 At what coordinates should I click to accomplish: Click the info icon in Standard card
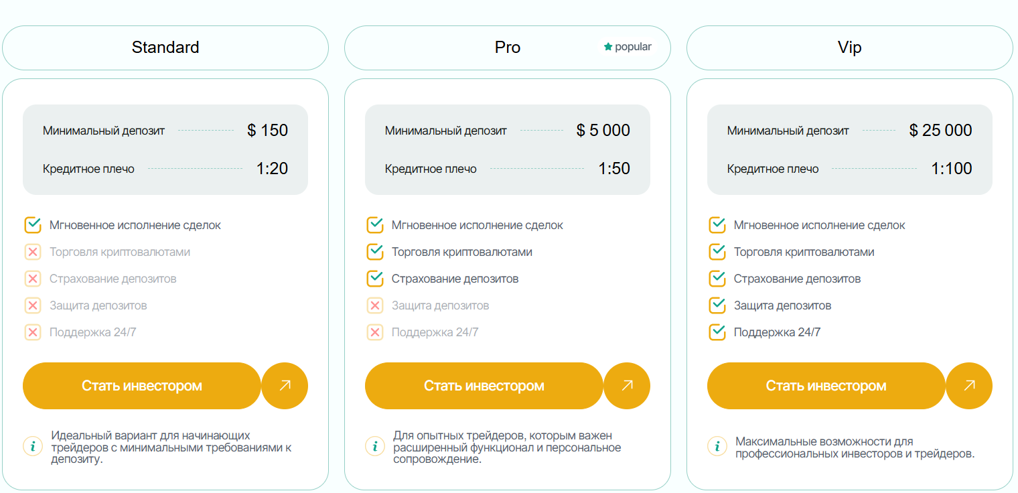[x=33, y=446]
